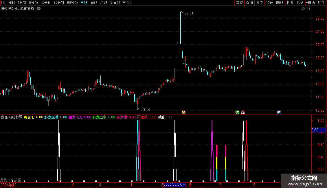Open the 复权 adjustment option
This screenshot has width=327, height=188.
239,3
